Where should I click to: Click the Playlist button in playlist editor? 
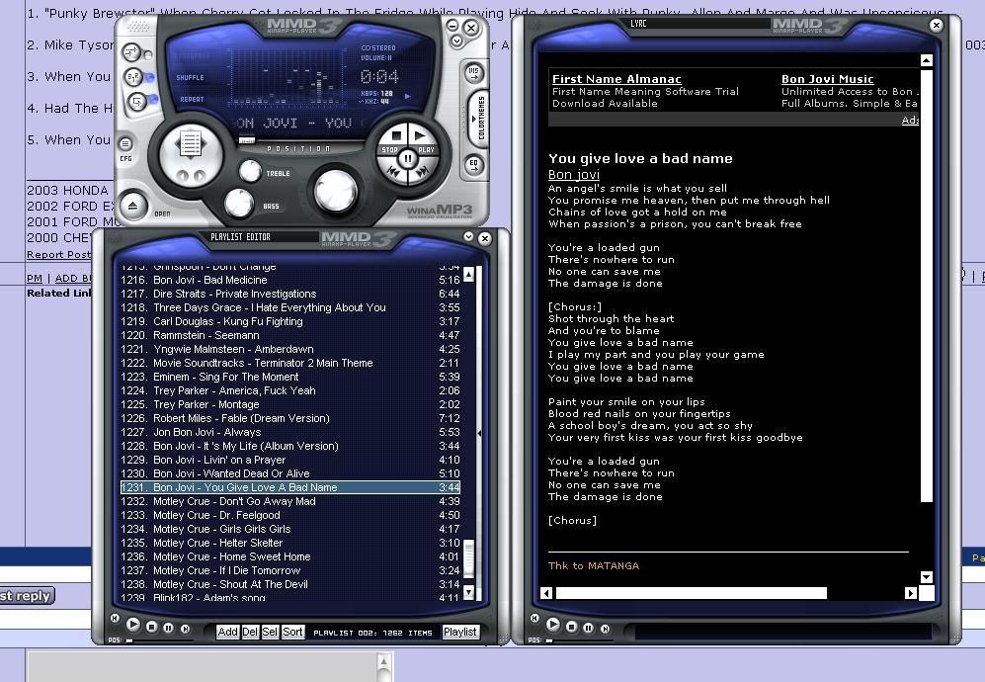[459, 632]
